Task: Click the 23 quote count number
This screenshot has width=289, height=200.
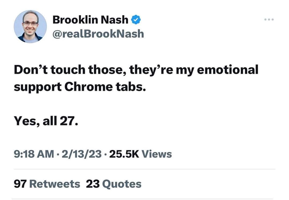Action: 93,184
